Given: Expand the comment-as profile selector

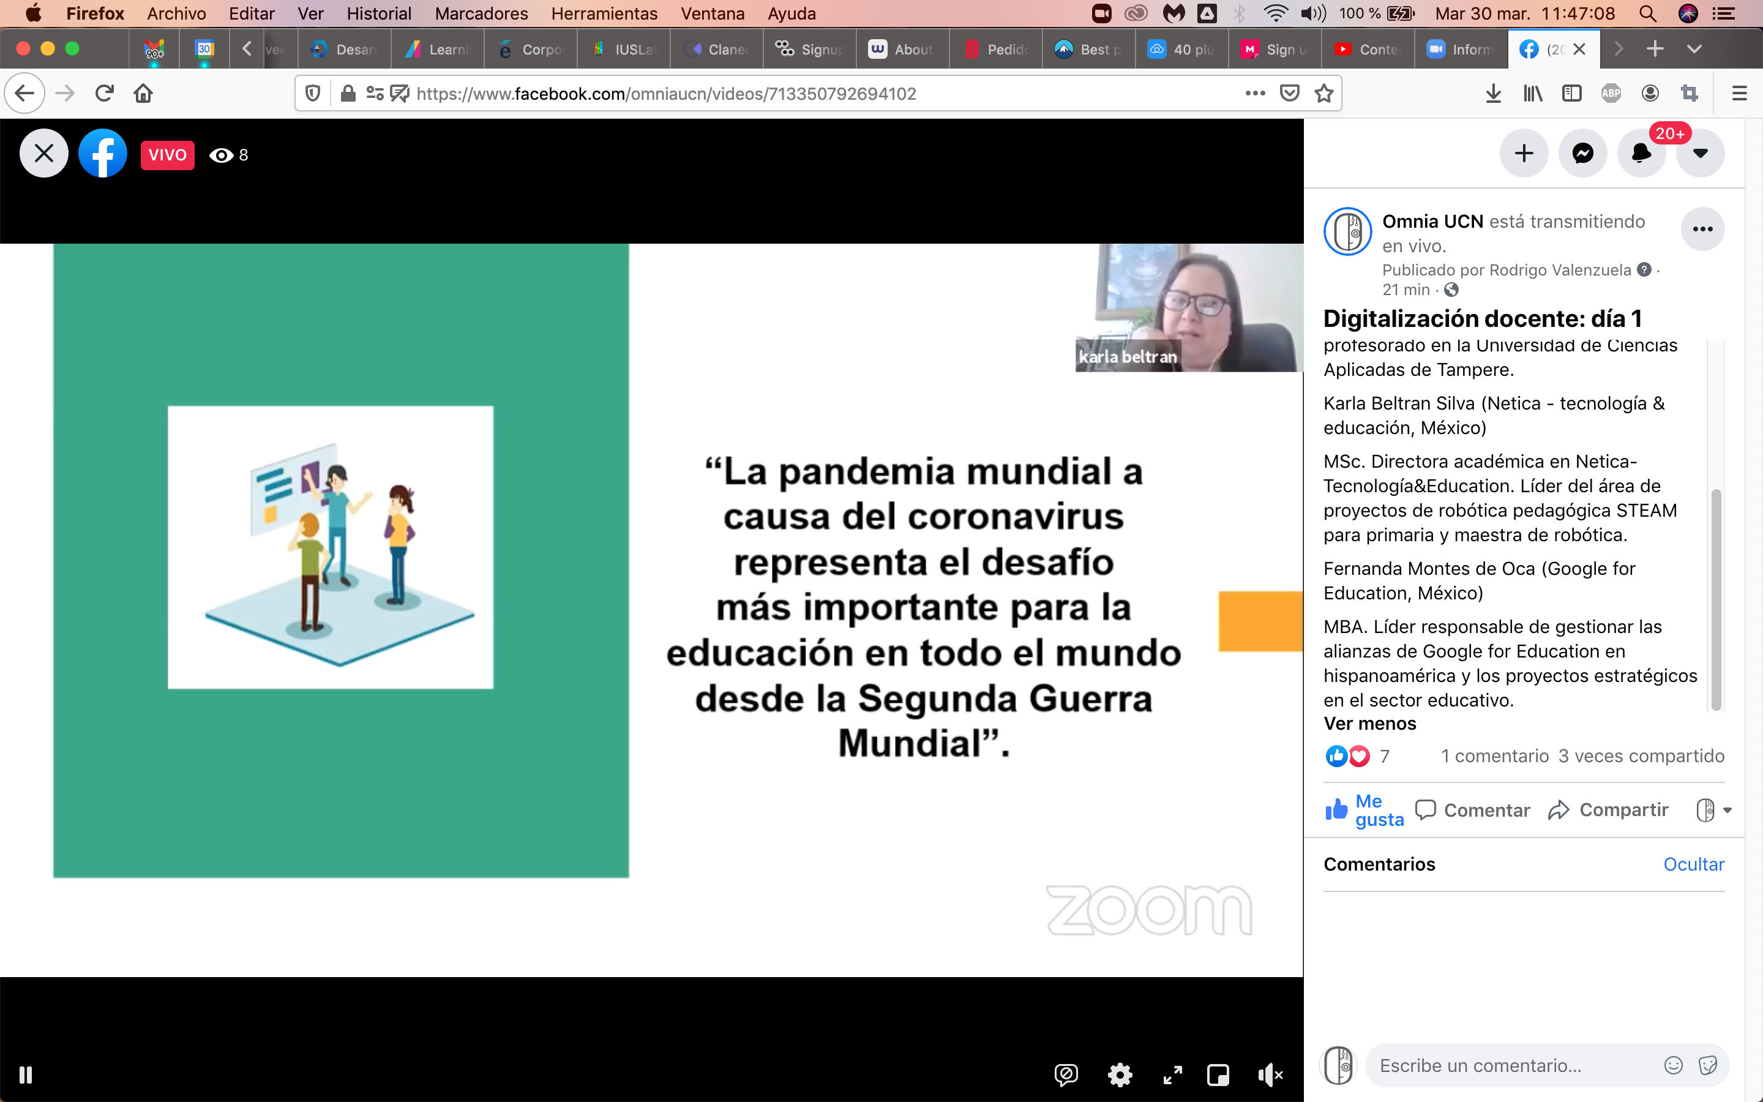Looking at the screenshot, I should 1714,810.
